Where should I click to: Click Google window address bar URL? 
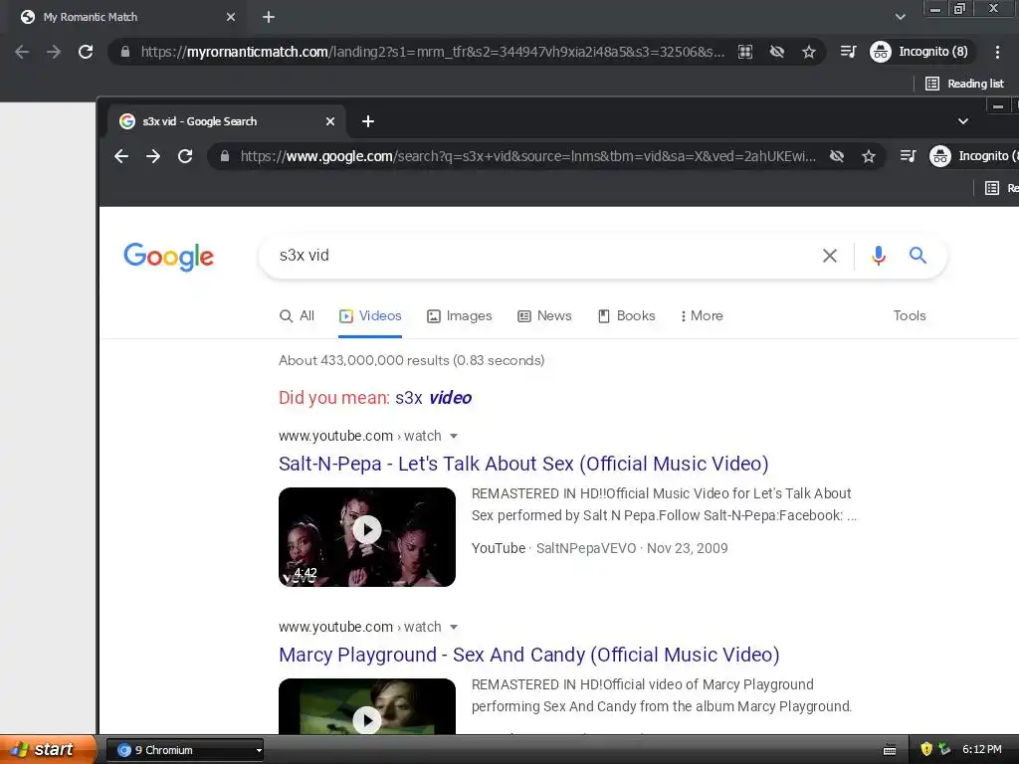(x=527, y=156)
